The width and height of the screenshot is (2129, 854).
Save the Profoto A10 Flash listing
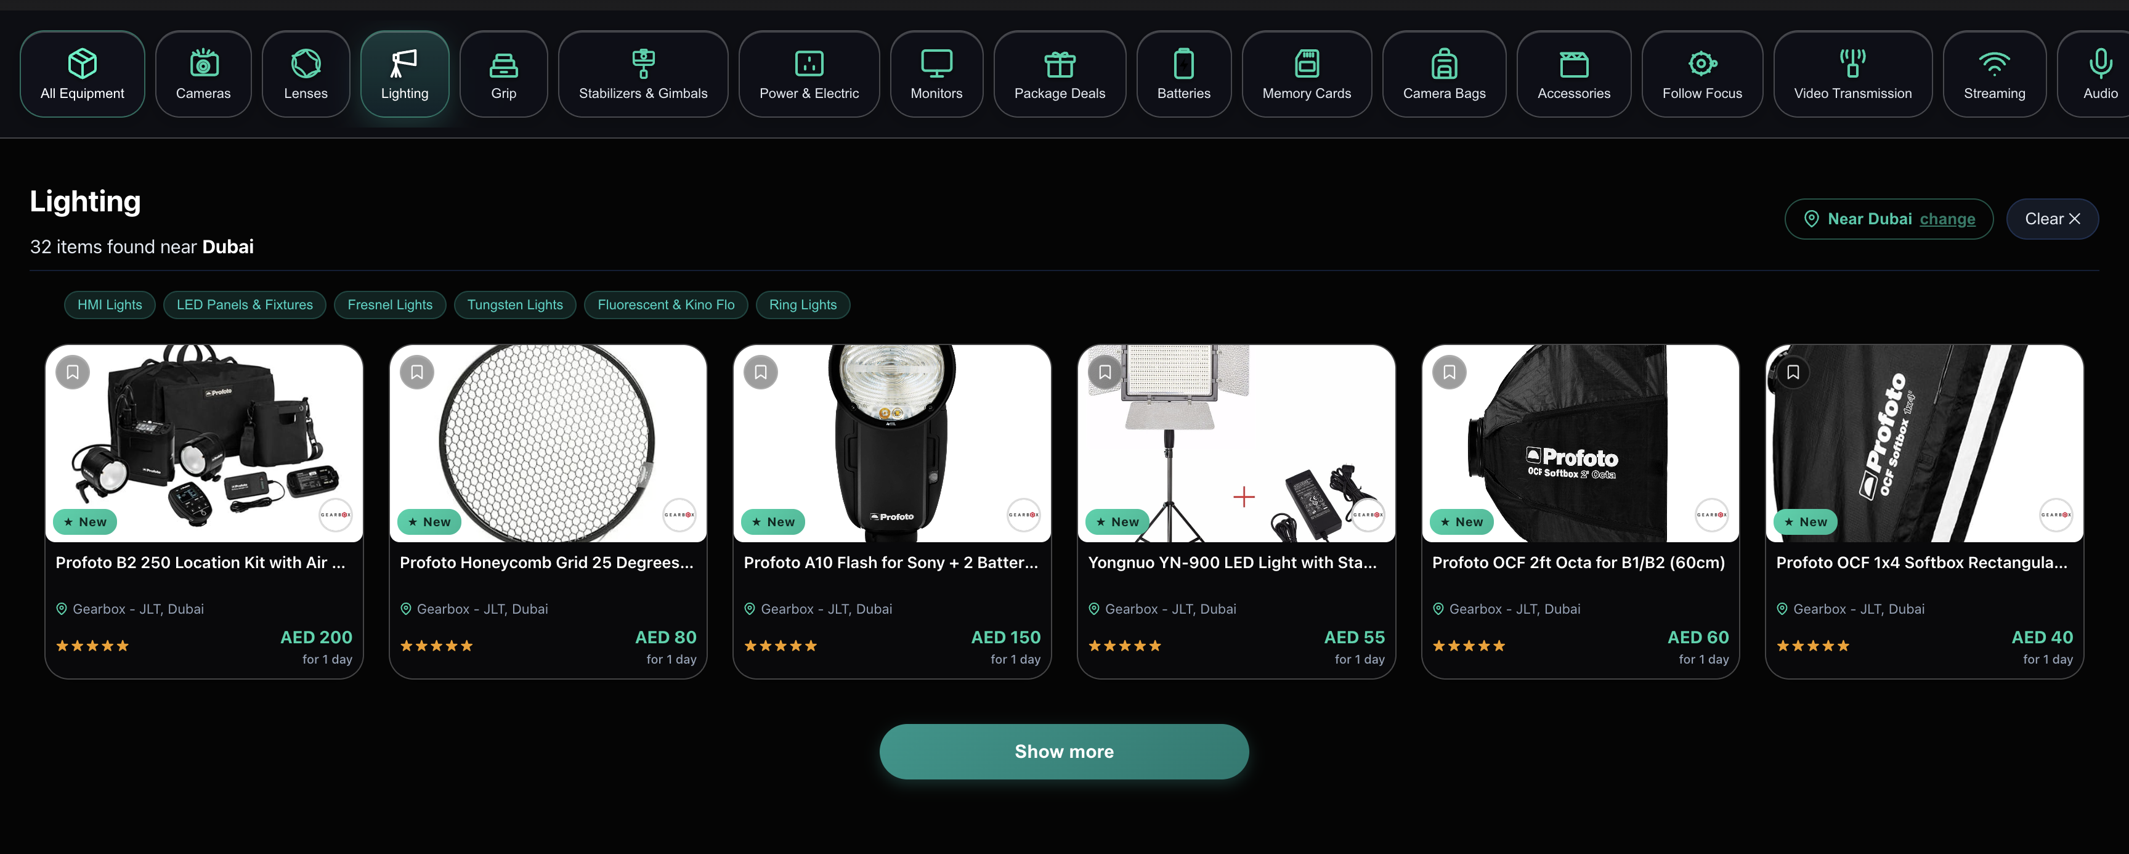tap(760, 372)
